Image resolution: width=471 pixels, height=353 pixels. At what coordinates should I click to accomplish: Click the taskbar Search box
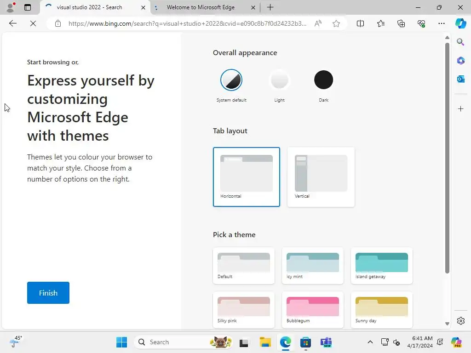pos(183,342)
